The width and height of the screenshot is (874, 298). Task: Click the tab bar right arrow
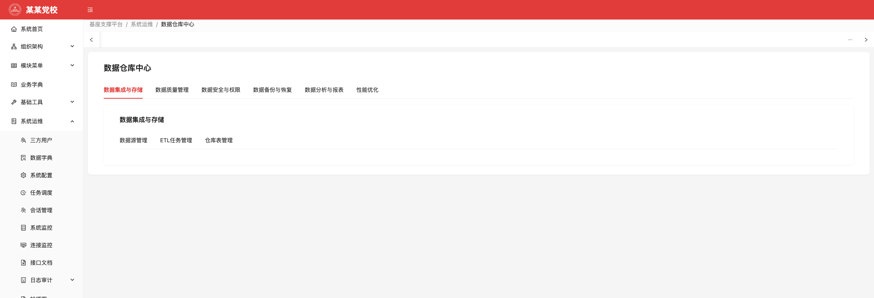(x=866, y=40)
